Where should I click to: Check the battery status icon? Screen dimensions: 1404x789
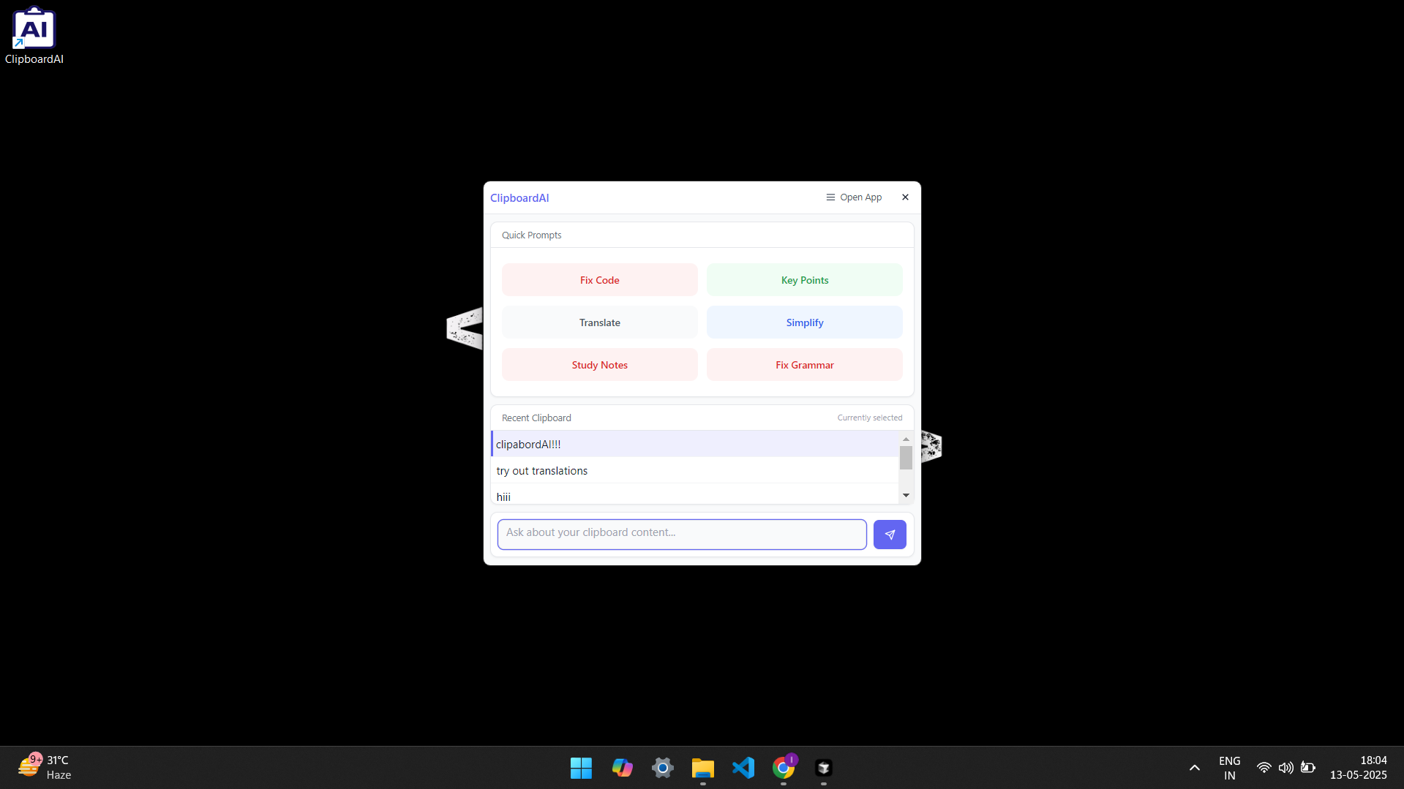(1308, 768)
